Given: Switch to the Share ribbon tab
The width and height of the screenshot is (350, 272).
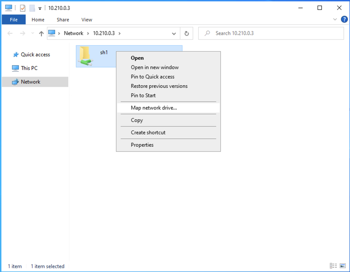Looking at the screenshot, I should click(63, 20).
